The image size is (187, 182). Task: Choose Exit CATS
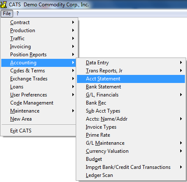pos(38,131)
